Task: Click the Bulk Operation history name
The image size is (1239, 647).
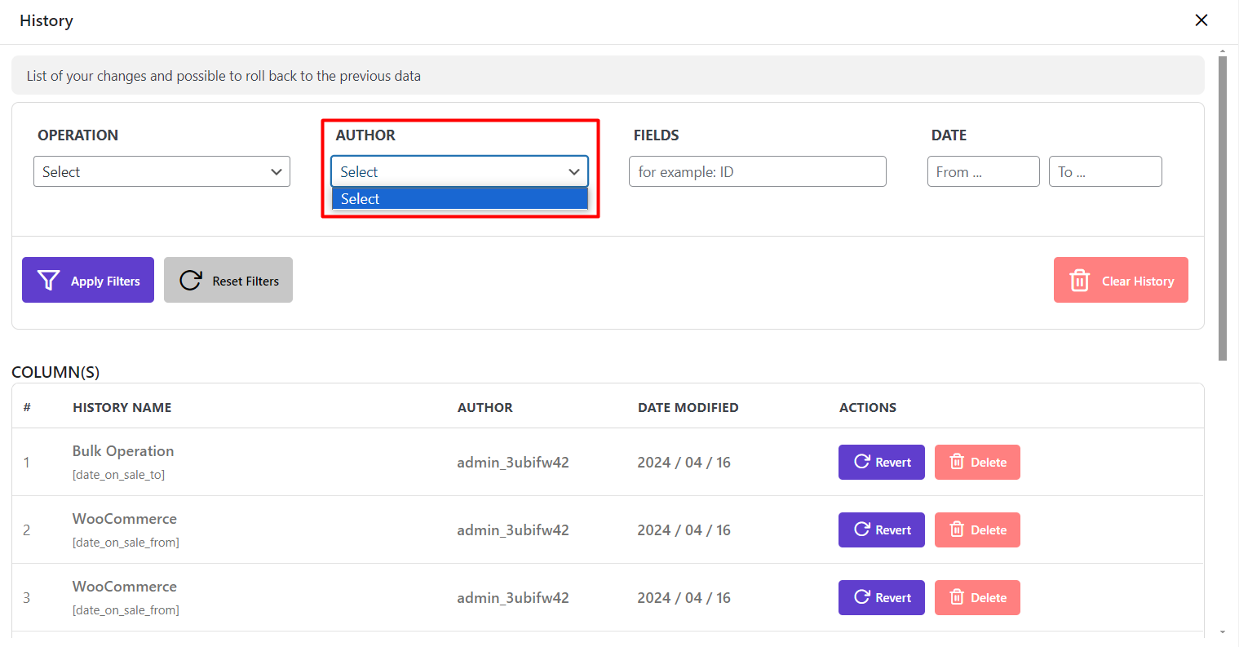Action: pos(123,451)
